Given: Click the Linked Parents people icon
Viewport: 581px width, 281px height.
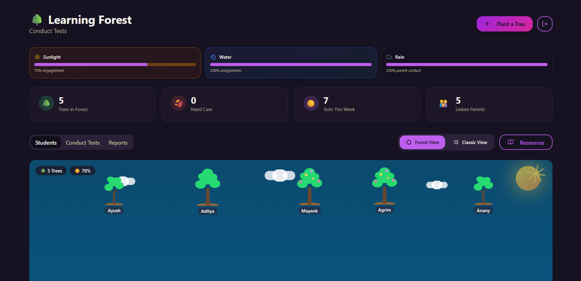Looking at the screenshot, I should pyautogui.click(x=443, y=104).
